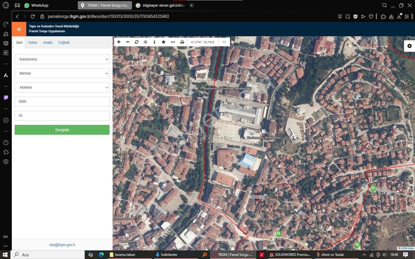Open Aria AI icon in Opera sidebar

[6, 75]
